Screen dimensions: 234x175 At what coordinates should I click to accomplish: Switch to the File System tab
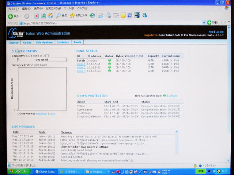click(44, 42)
